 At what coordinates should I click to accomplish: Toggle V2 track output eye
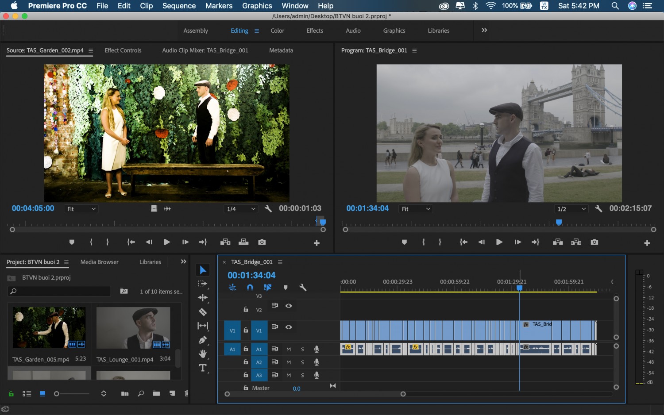click(x=289, y=306)
